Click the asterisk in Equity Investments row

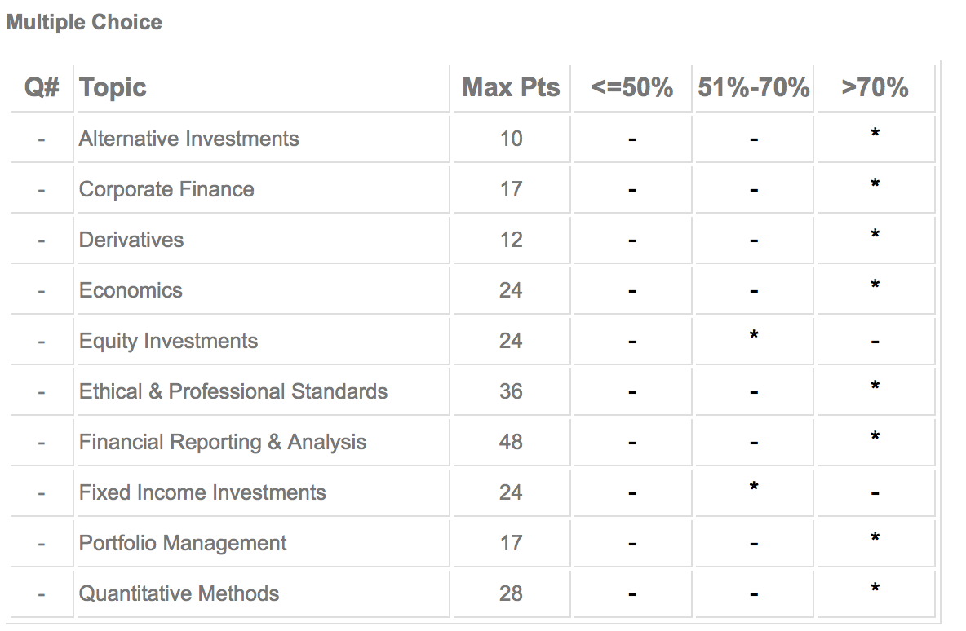tap(754, 336)
